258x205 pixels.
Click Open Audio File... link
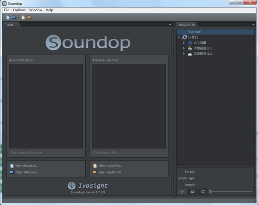coord(111,172)
